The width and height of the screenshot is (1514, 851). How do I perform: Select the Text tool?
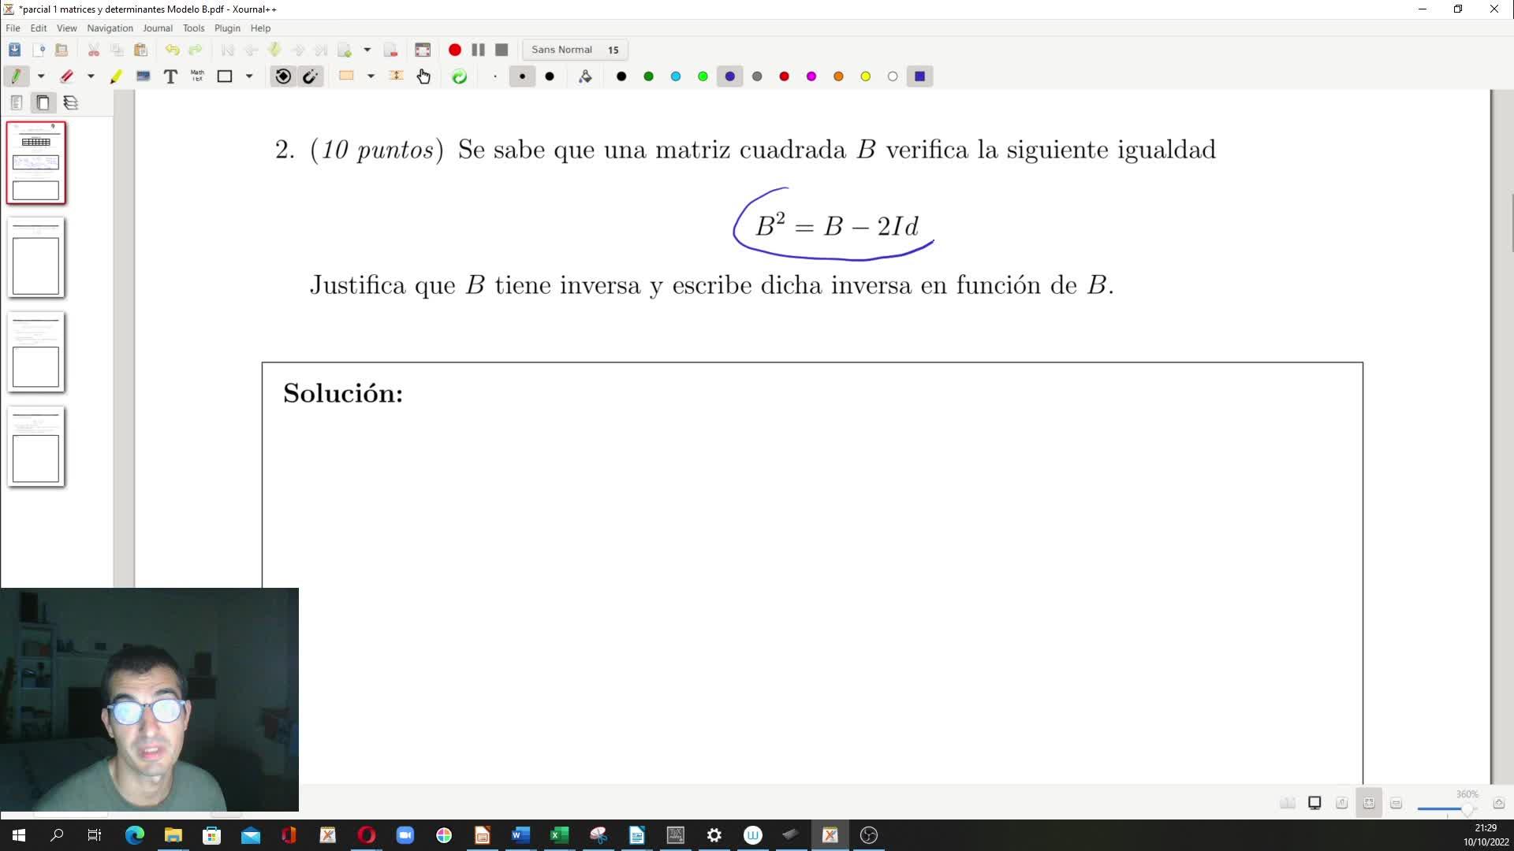click(x=170, y=76)
